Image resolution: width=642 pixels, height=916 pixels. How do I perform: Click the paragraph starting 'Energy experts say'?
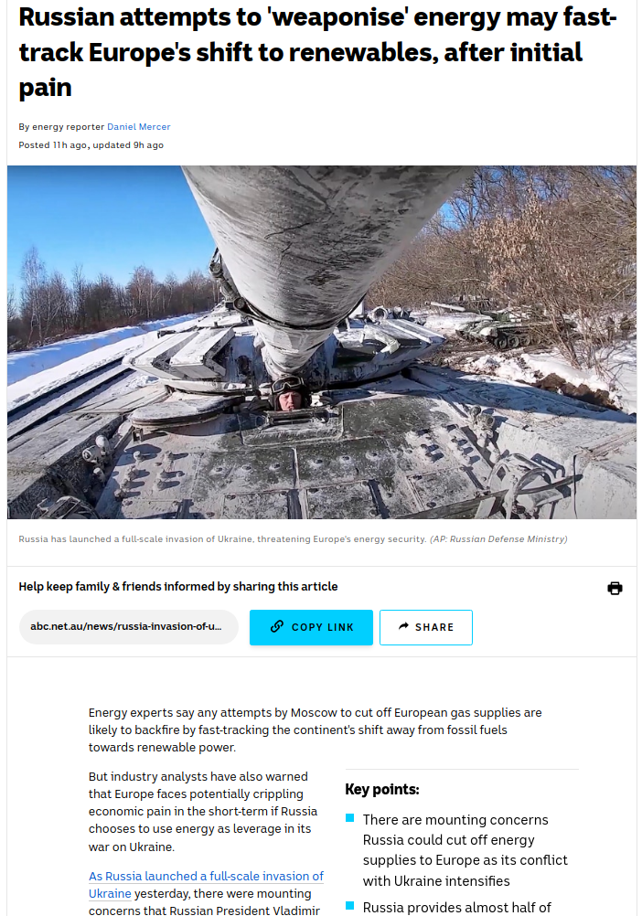tap(315, 730)
